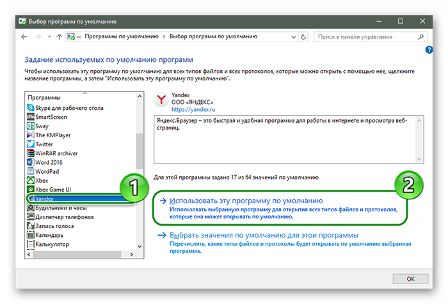Click the Sway icon in the list
448x304 pixels.
(30, 126)
